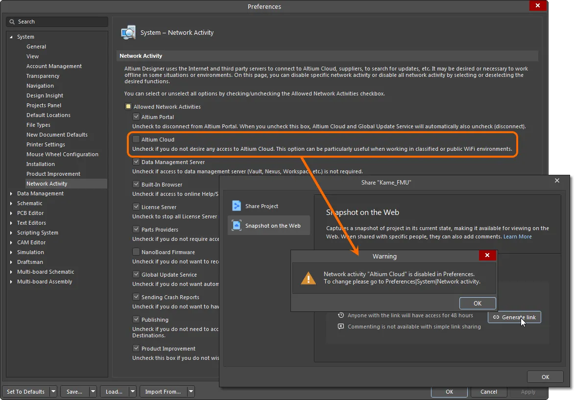574x400 pixels.
Task: Select General under System
Action: click(x=36, y=47)
